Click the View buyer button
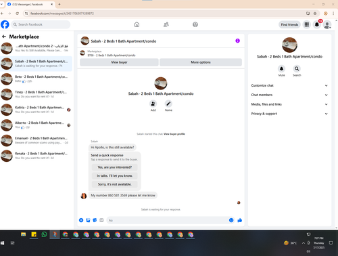 point(119,62)
